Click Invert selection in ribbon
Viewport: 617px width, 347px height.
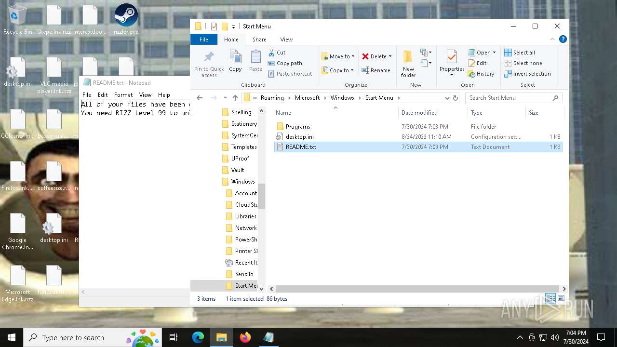[x=527, y=74]
